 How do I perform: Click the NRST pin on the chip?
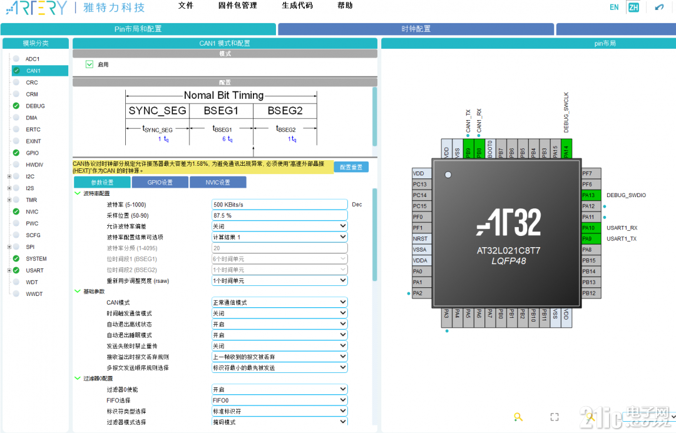(x=422, y=238)
